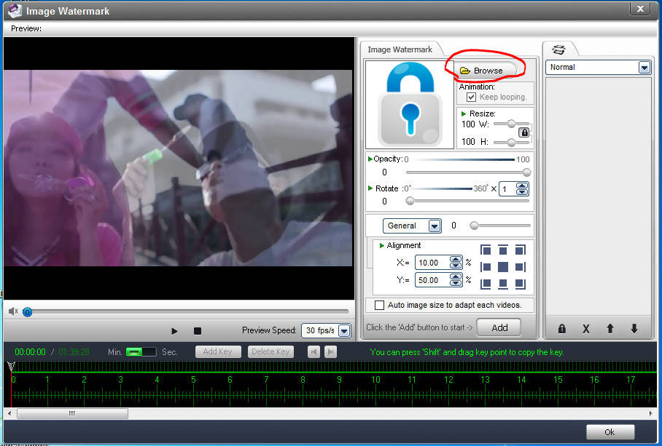Select the layers list tab icon

pyautogui.click(x=558, y=49)
